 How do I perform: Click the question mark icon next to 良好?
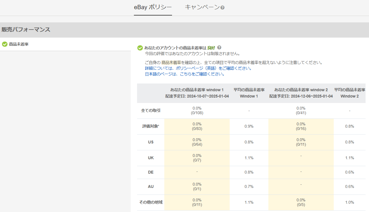point(219,48)
